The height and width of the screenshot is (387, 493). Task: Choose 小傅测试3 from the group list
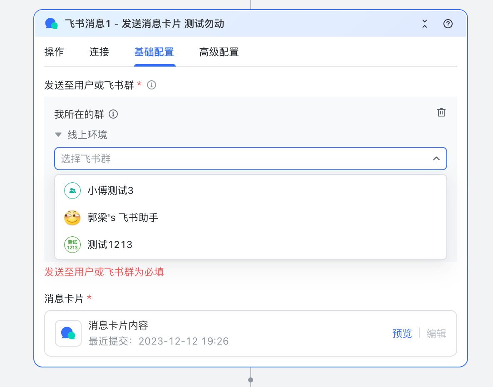251,190
